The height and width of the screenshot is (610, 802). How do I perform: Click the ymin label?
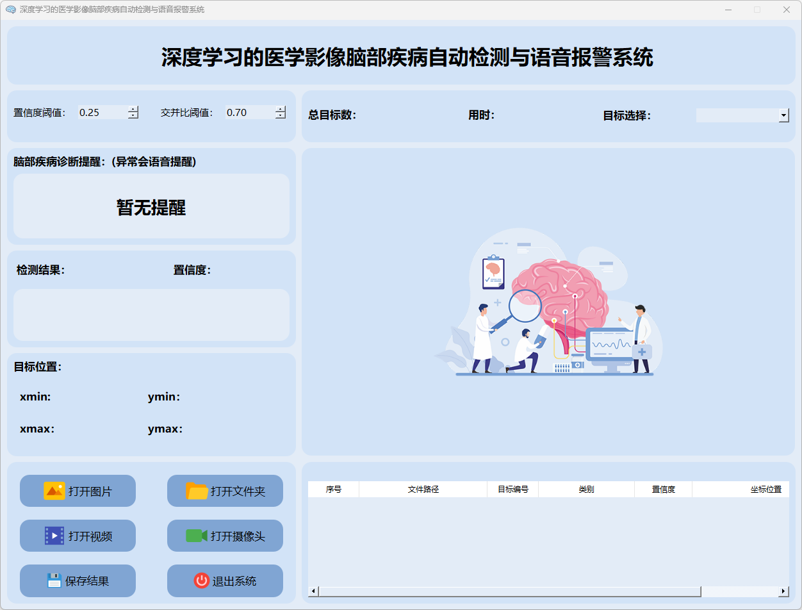tap(164, 397)
